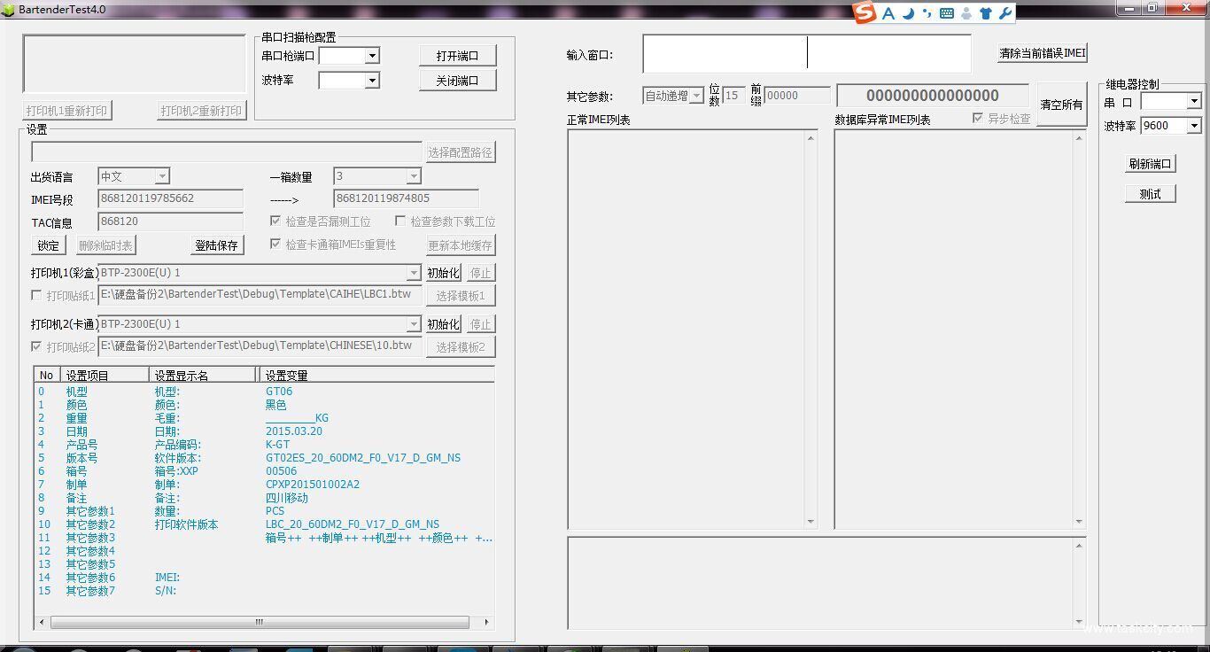Open Sogou settings wrench icon
The width and height of the screenshot is (1210, 652).
coord(1004,13)
